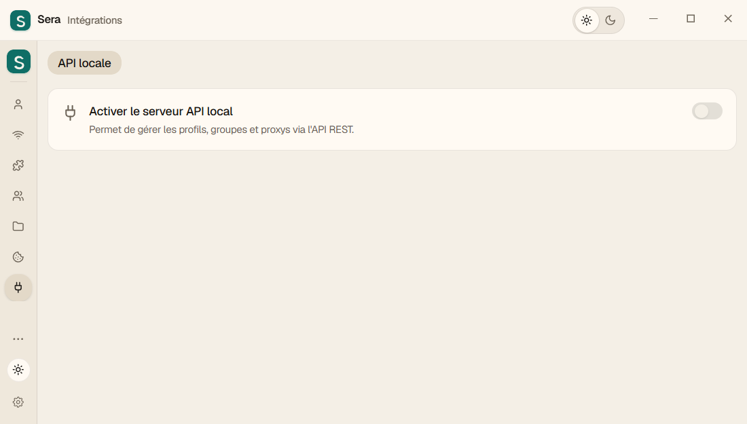Minimize the Sera window

point(653,18)
